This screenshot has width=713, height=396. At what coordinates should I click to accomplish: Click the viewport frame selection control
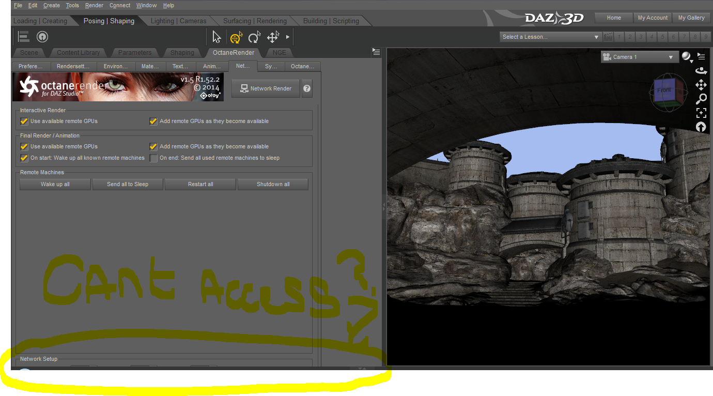click(x=701, y=113)
